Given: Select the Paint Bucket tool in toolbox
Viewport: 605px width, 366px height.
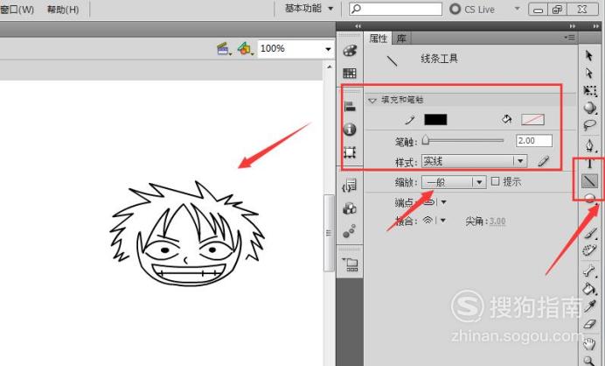Looking at the screenshot, I should tap(589, 289).
